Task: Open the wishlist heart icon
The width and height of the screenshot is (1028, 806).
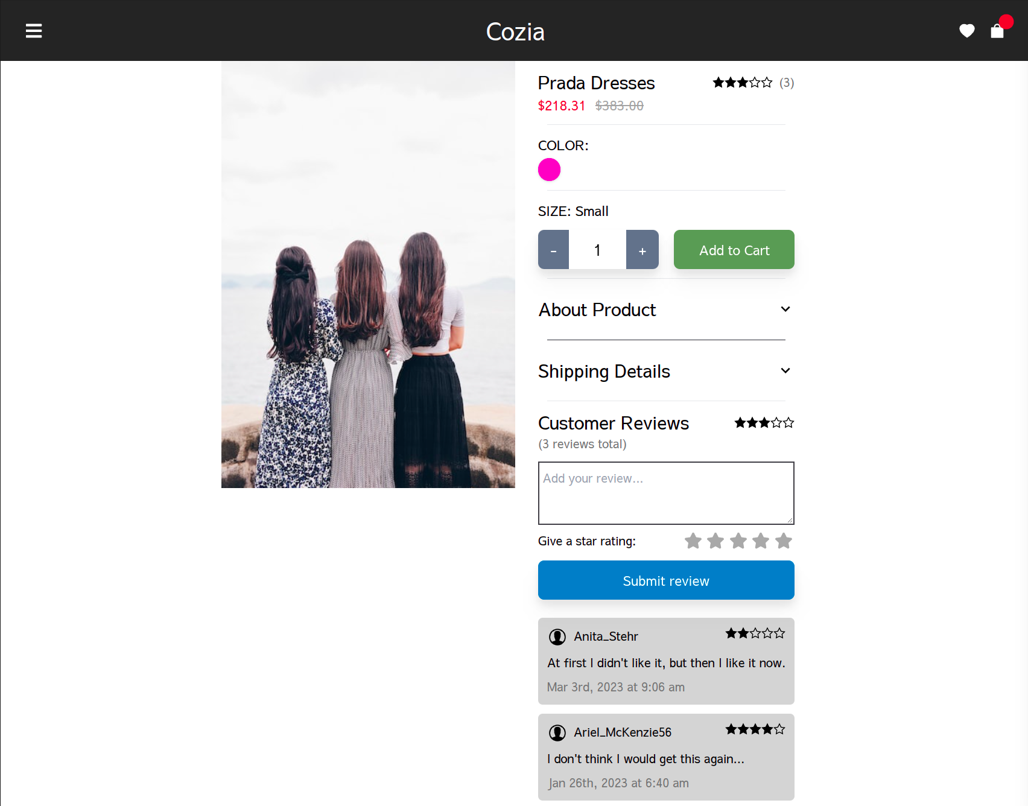Action: (967, 31)
